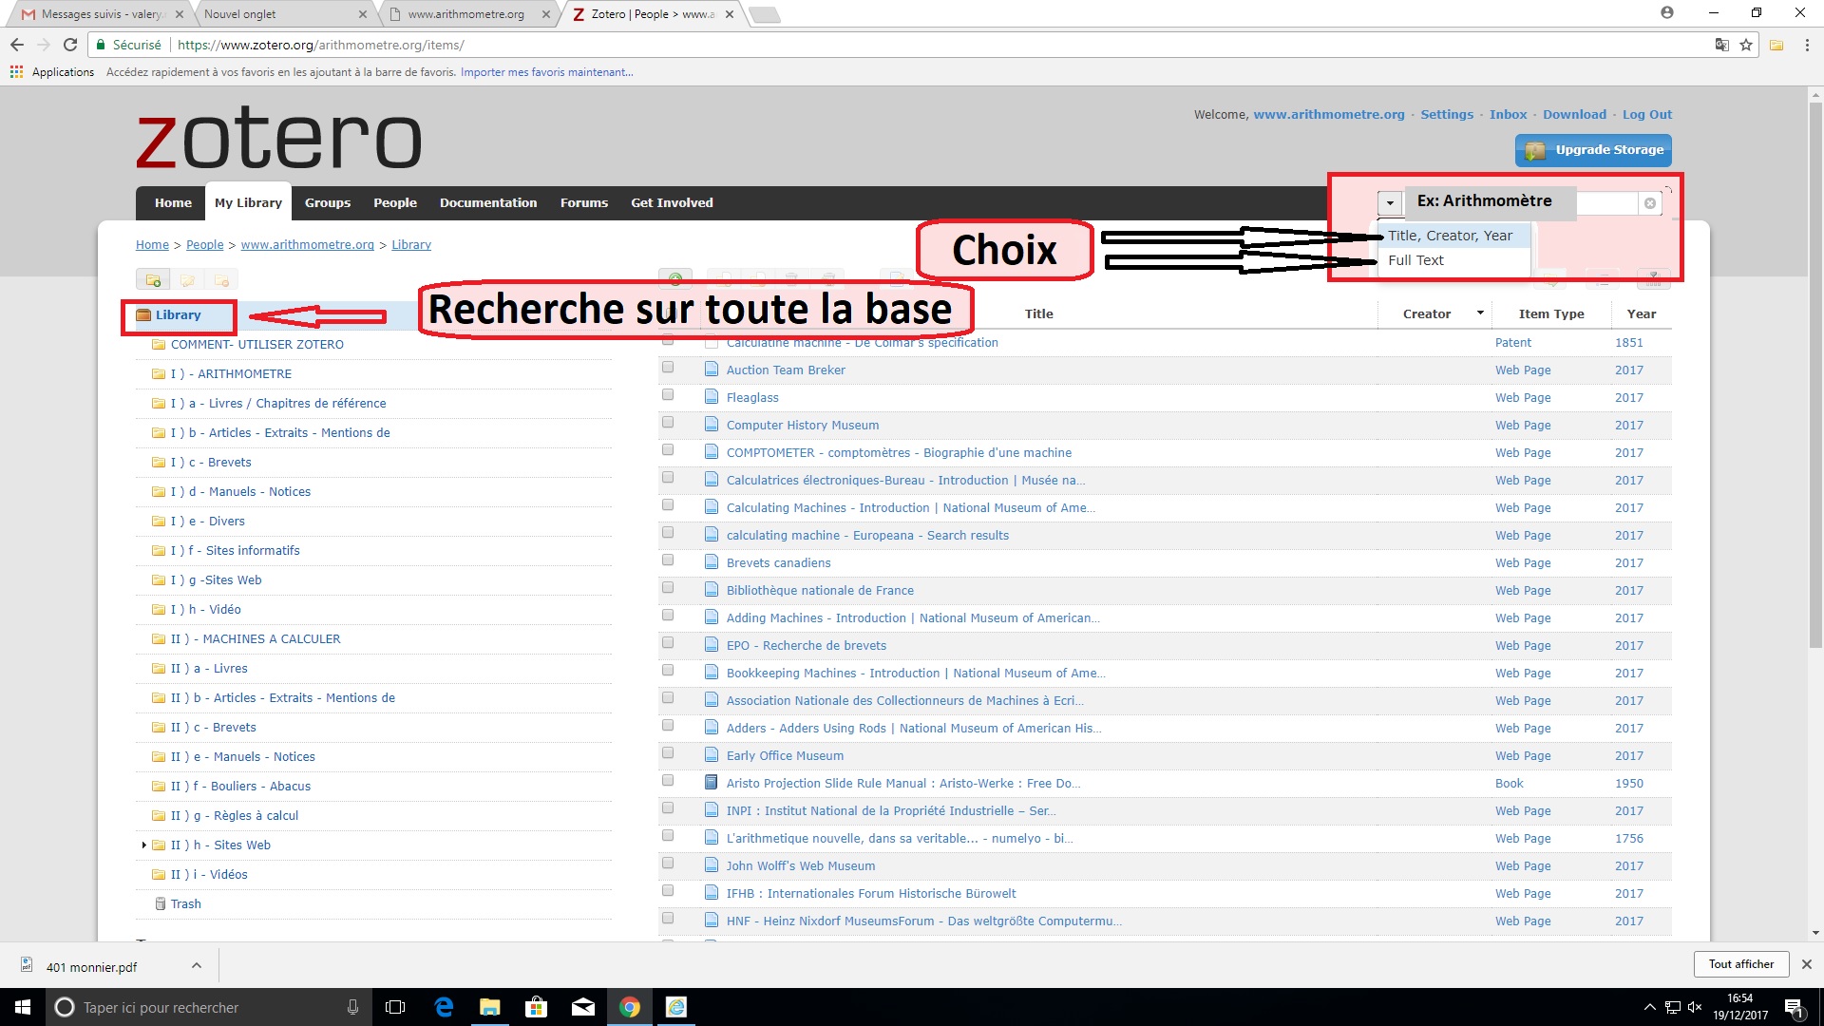Viewport: 1824px width, 1026px height.
Task: Check the box for John Wolff's Web Museum
Action: pos(668,864)
